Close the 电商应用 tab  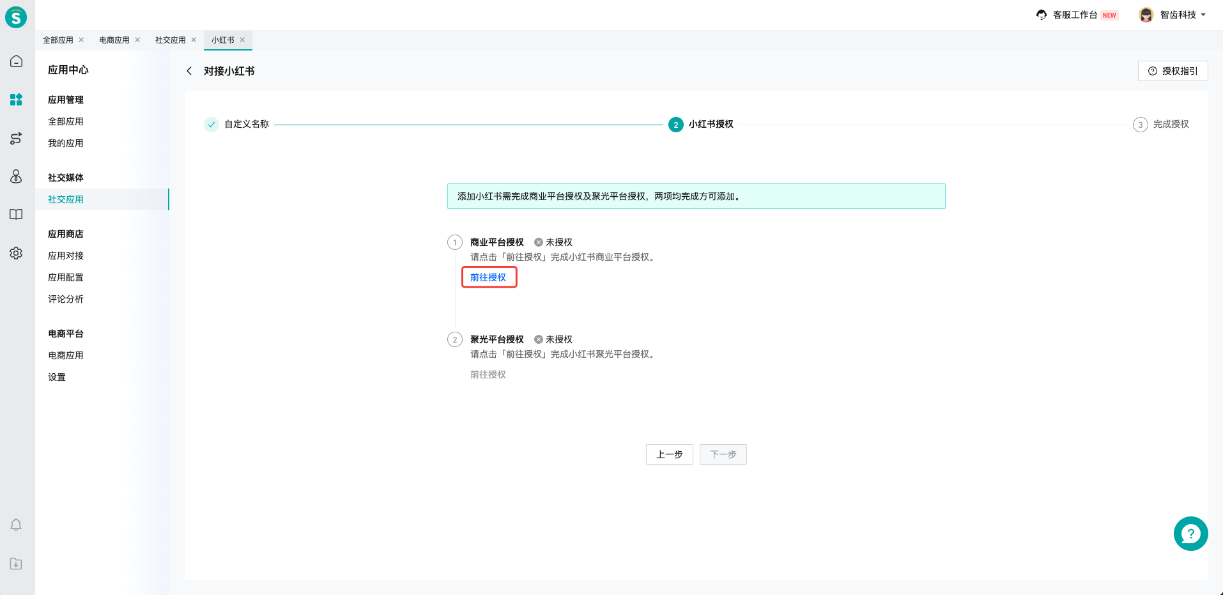point(137,40)
